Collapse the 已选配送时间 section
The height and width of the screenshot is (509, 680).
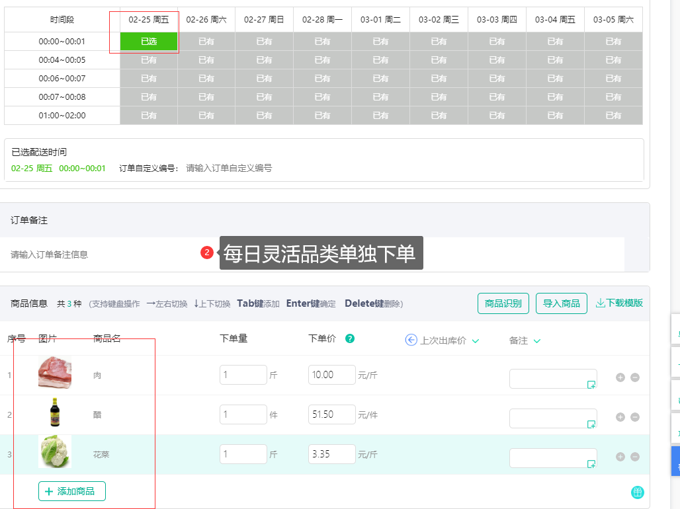pyautogui.click(x=40, y=151)
